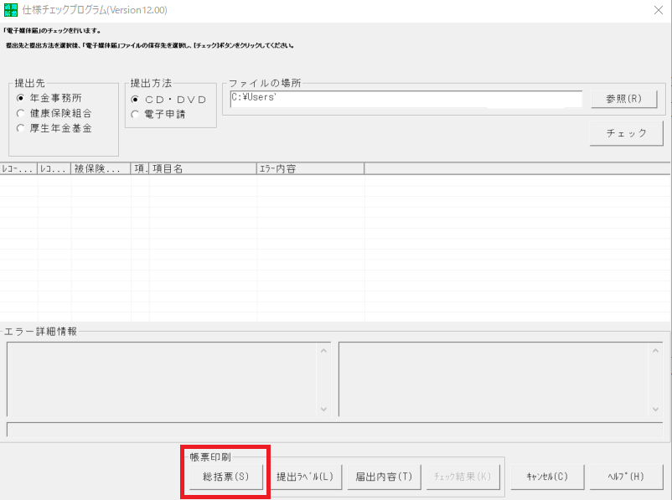Switch submission method to 電子申請
672x500 pixels.
(136, 115)
